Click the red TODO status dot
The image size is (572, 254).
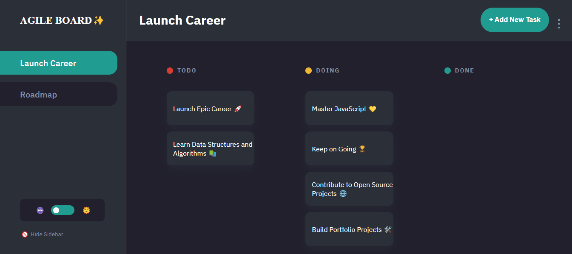coord(170,70)
